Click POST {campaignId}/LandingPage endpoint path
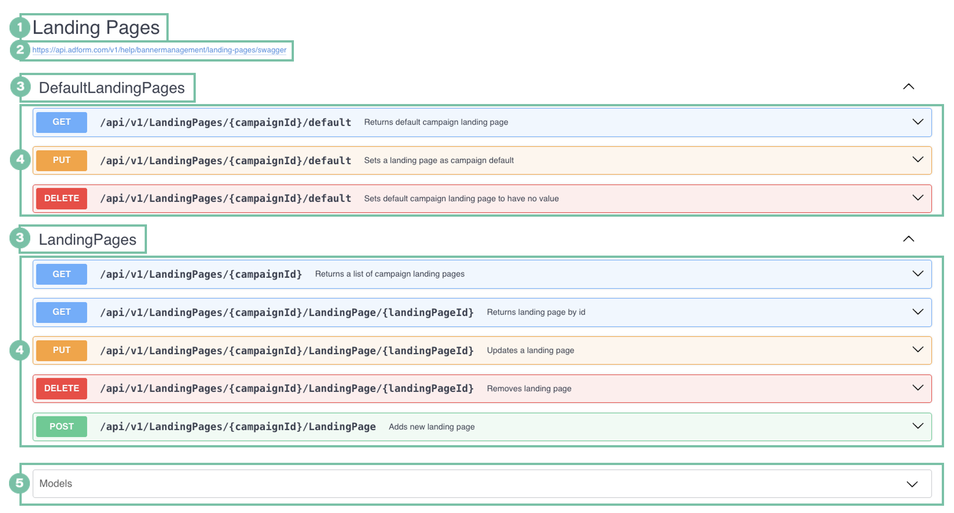This screenshot has width=954, height=513. click(238, 427)
